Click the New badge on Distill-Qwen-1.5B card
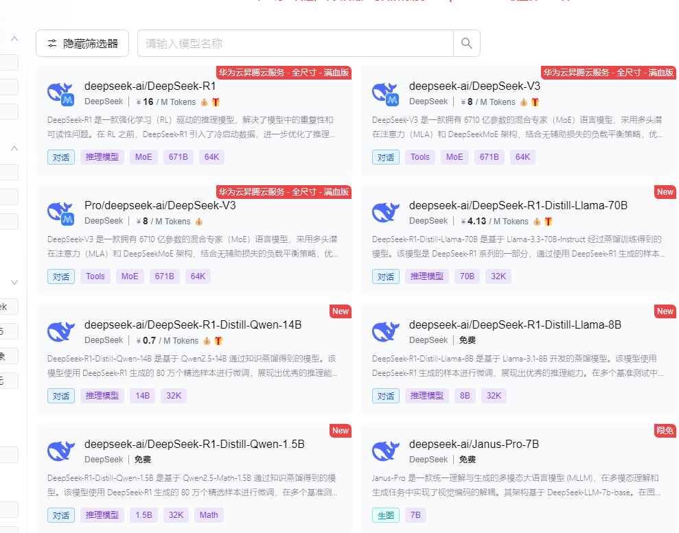This screenshot has width=679, height=533. 341,431
